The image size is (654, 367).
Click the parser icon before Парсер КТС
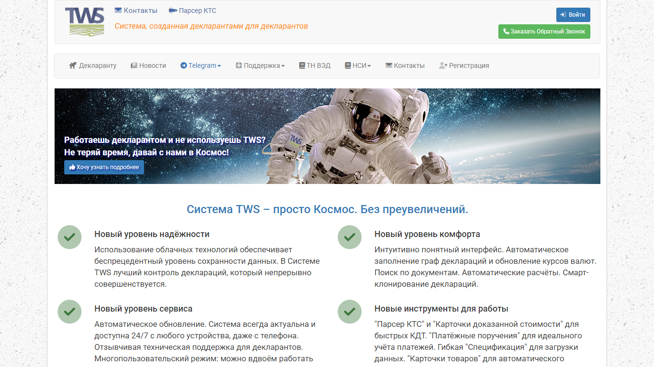(173, 11)
